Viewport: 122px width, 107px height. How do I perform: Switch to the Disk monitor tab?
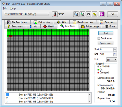[x=42, y=22]
